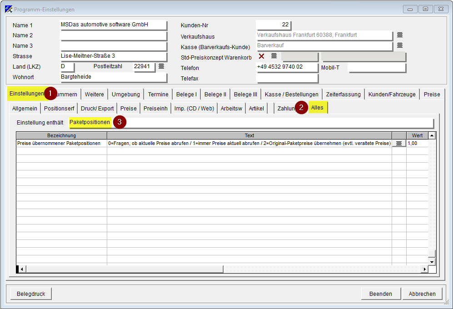Click the Wert cell showing 1,00
The image size is (453, 309).
click(417, 144)
